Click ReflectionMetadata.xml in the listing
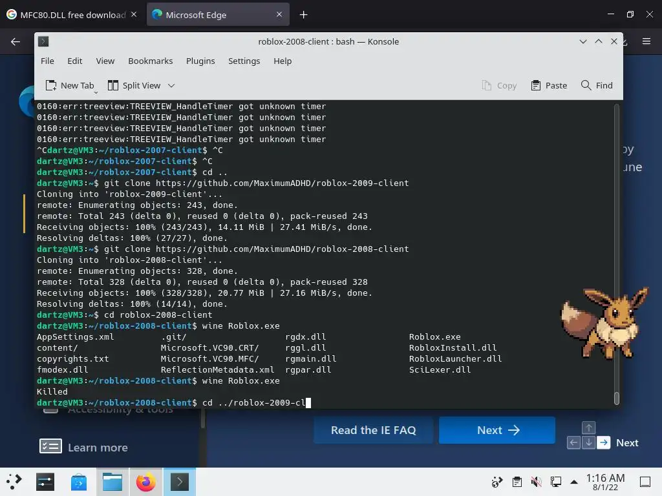This screenshot has height=496, width=662. point(217,370)
